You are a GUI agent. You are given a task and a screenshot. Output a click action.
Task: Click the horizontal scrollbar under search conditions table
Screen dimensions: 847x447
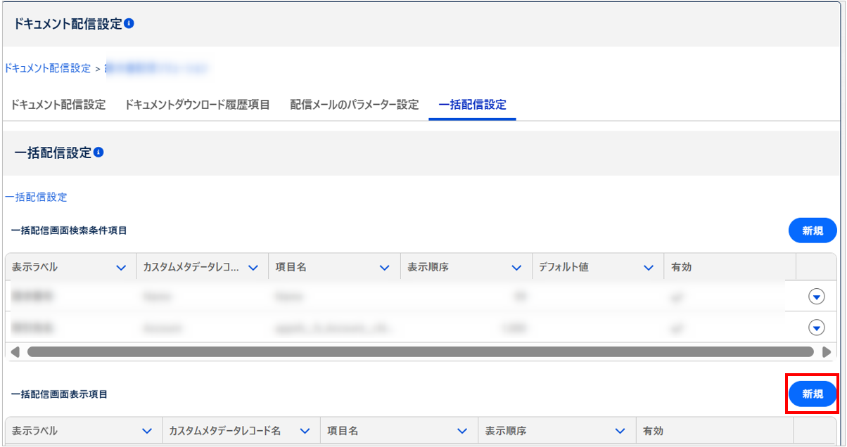tap(420, 351)
